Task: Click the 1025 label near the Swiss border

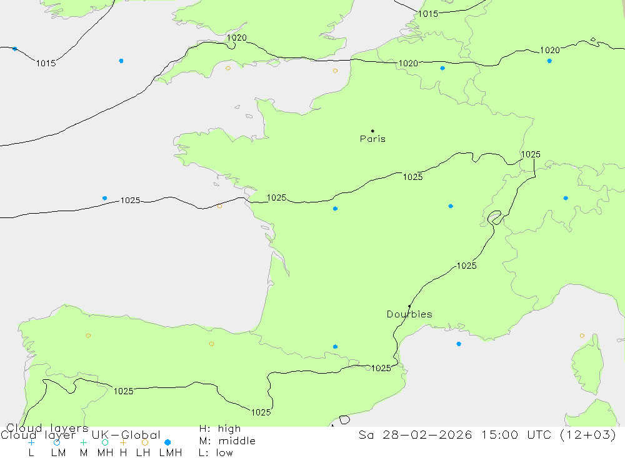Action: (x=531, y=154)
